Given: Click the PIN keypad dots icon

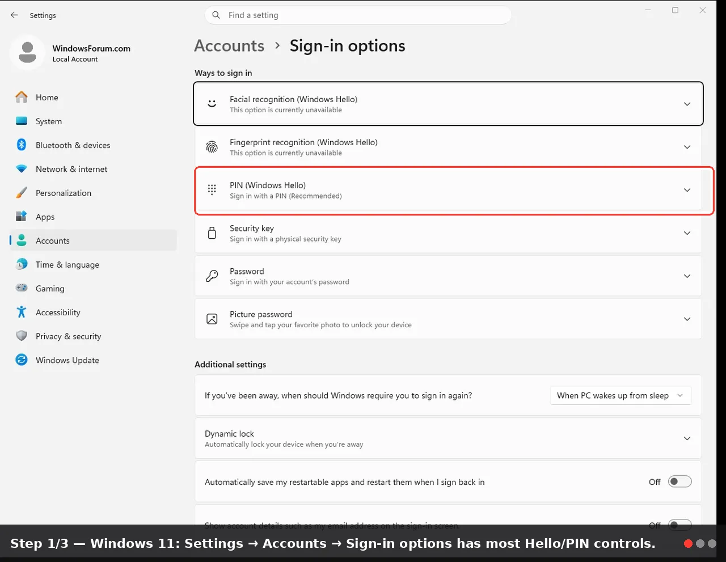Looking at the screenshot, I should click(212, 190).
